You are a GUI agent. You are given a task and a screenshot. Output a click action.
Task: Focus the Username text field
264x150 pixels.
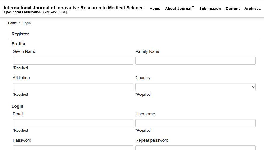pyautogui.click(x=195, y=123)
